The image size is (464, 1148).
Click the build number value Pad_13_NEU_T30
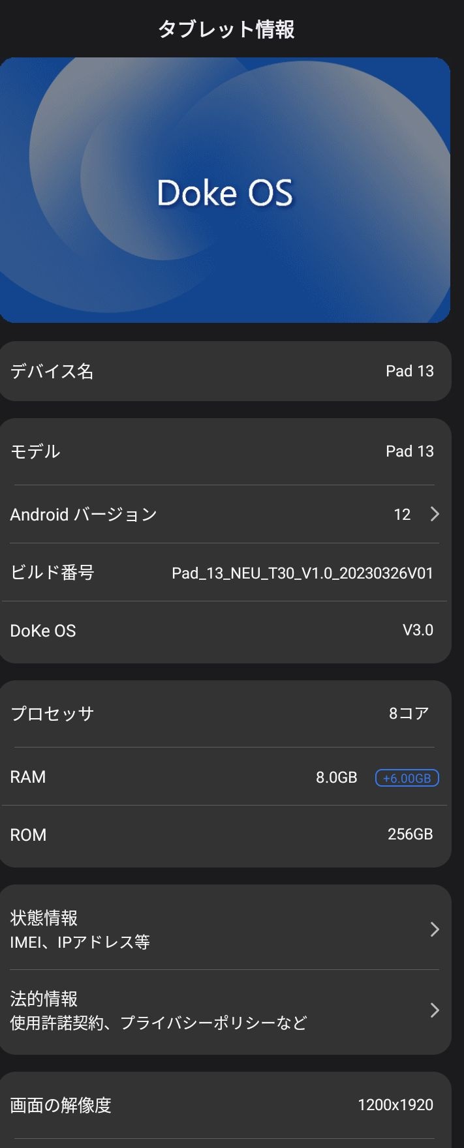tap(302, 573)
